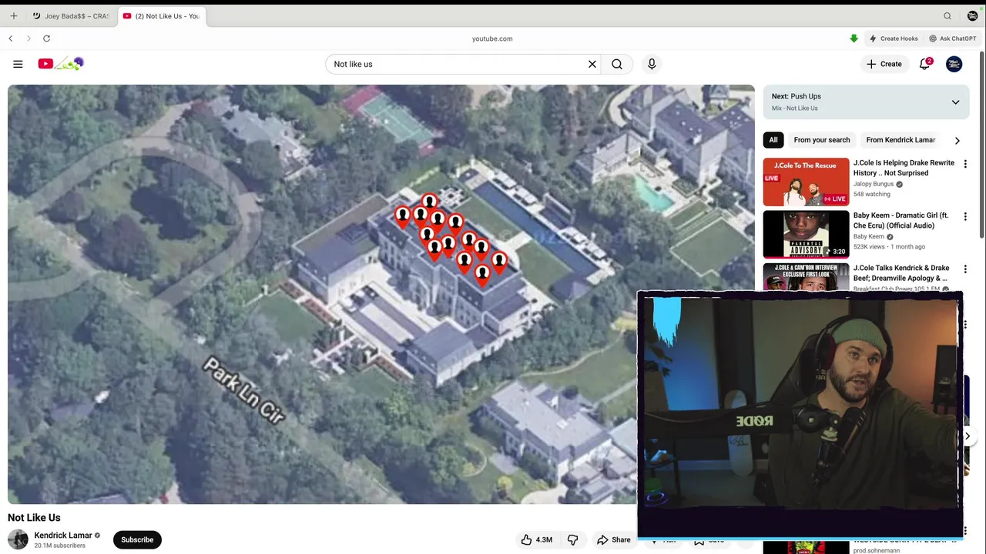The width and height of the screenshot is (986, 554).
Task: Go to YouTube home via logo
Action: click(61, 64)
